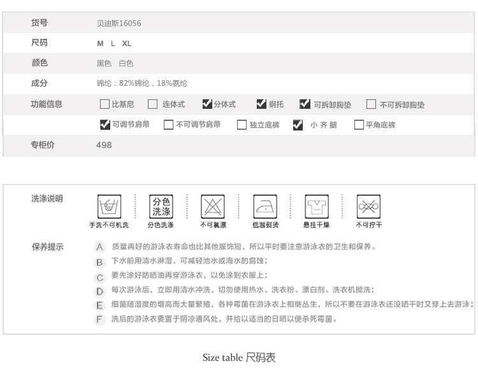Click the circled A care tip marker
The image size is (478, 371).
pyautogui.click(x=99, y=247)
